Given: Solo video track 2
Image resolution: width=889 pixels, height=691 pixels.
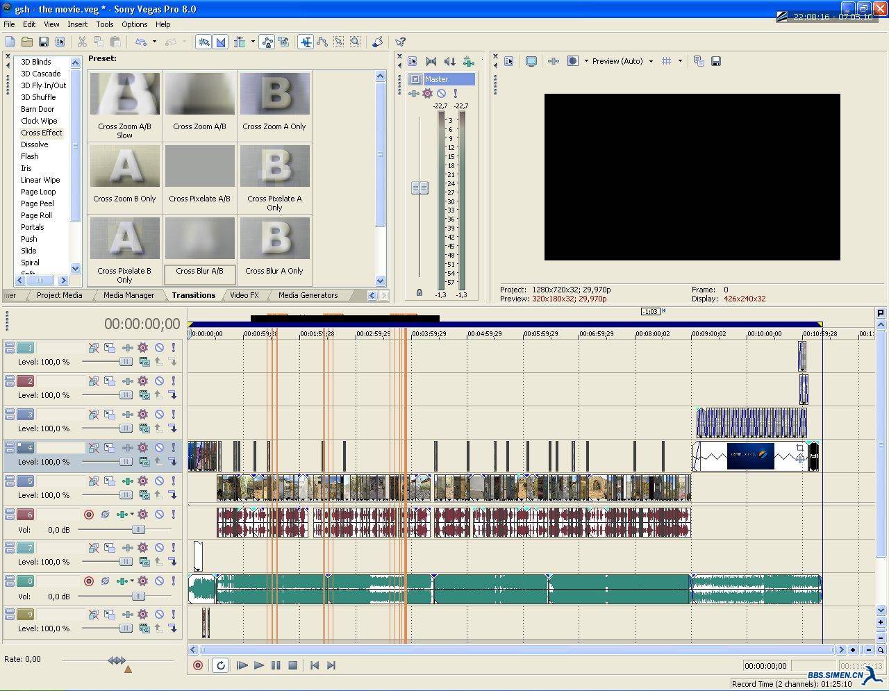Looking at the screenshot, I should [173, 381].
